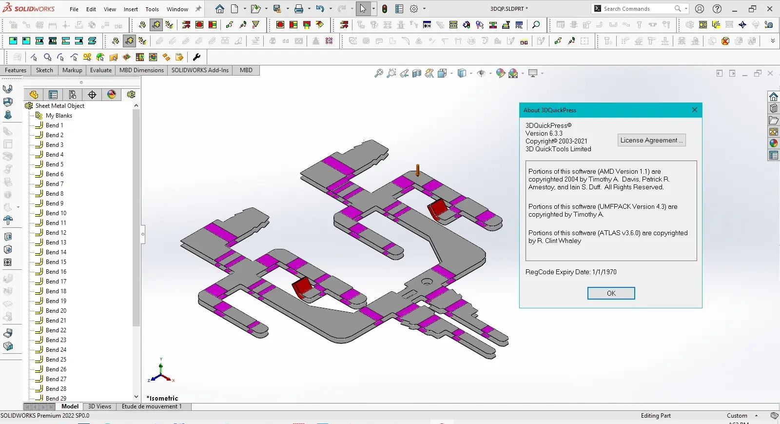Click the Zoom to Fit icon
The height and width of the screenshot is (424, 780).
pos(379,73)
